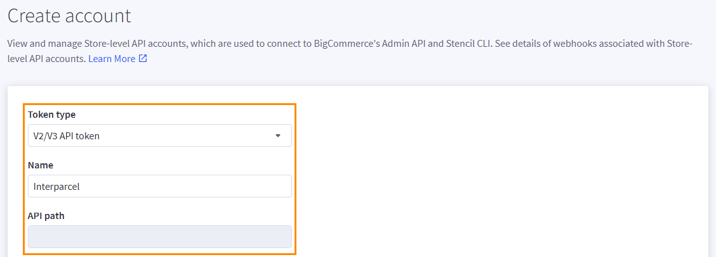Click the Create account heading
The width and height of the screenshot is (716, 257).
click(x=69, y=15)
